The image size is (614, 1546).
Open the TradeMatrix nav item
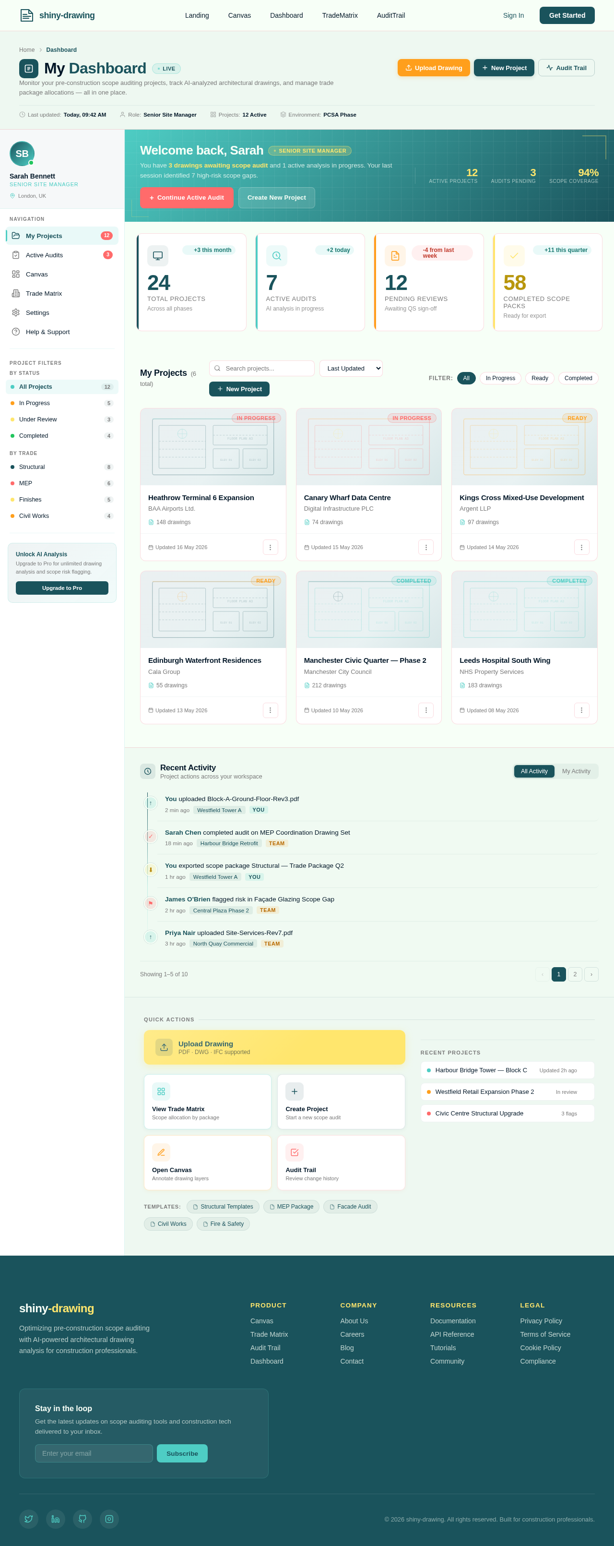pyautogui.click(x=340, y=16)
